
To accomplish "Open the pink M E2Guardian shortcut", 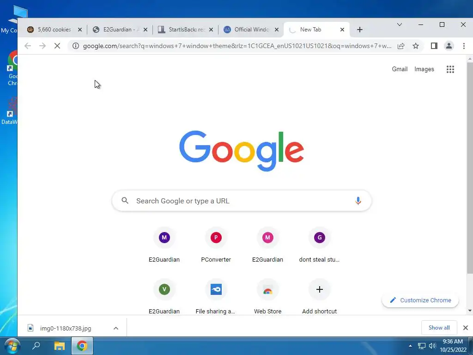I will pos(267,245).
